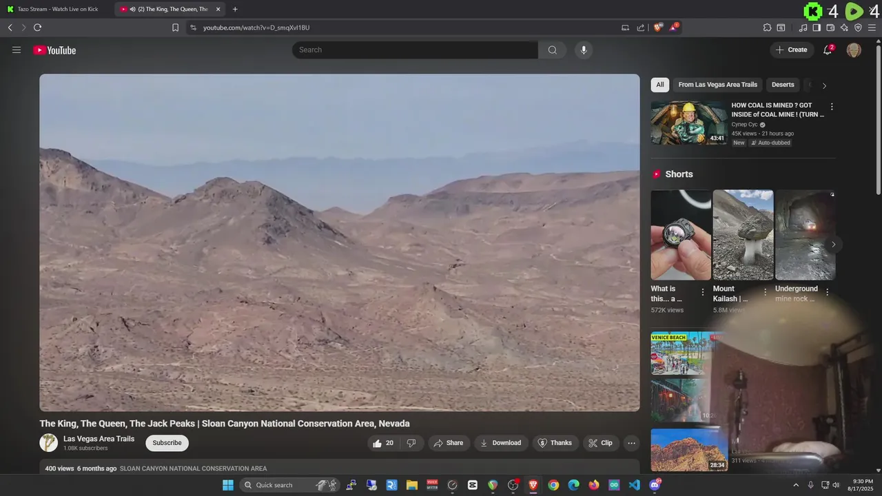Show more filter chips with arrow

point(824,85)
